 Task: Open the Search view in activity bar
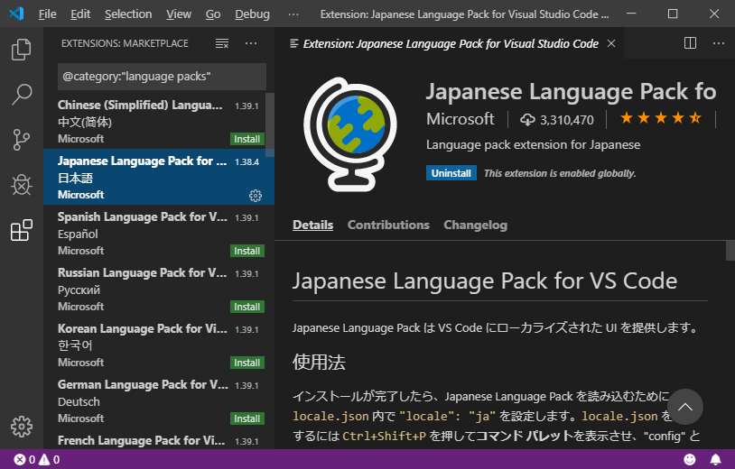click(x=21, y=94)
